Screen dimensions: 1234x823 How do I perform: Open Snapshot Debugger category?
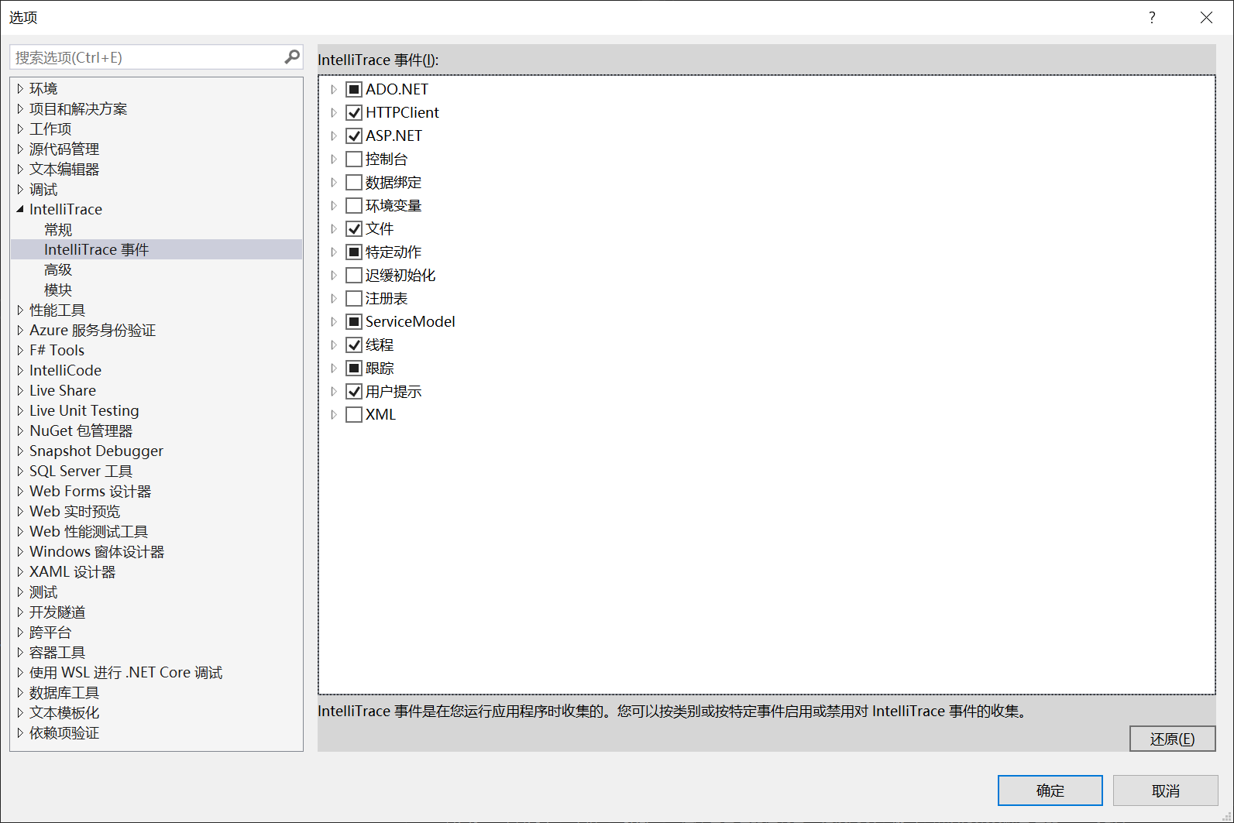click(x=96, y=451)
